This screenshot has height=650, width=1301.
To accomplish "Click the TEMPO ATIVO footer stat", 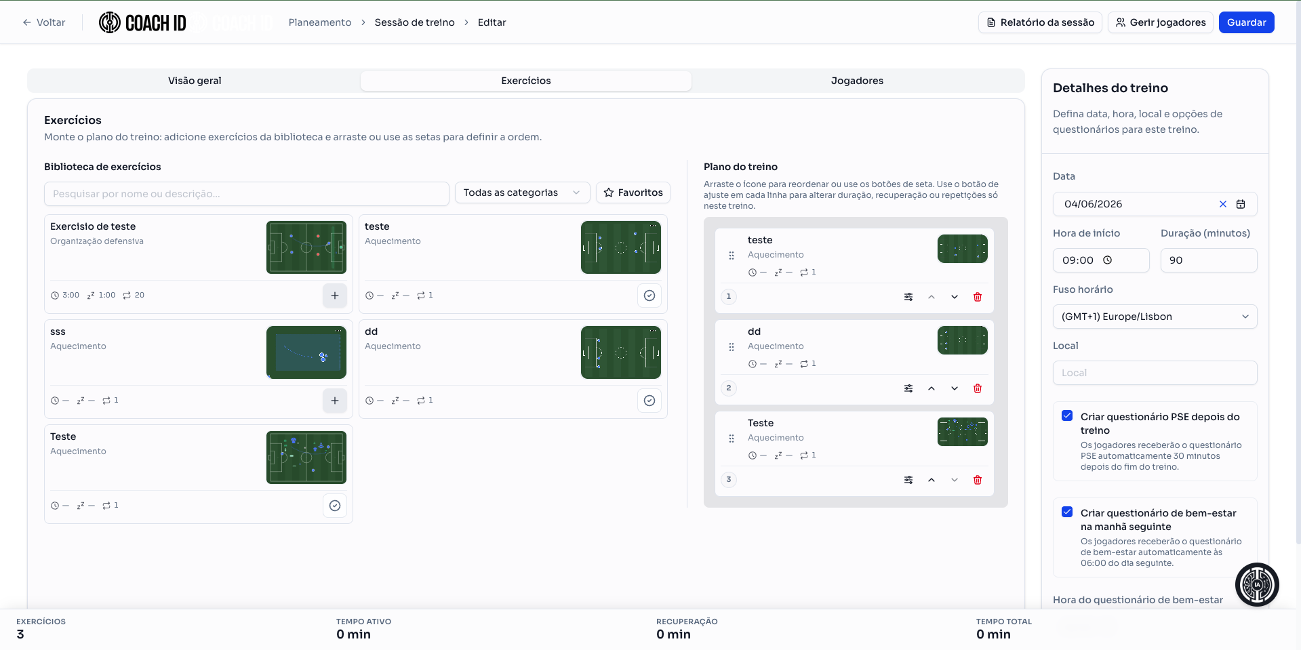I will (363, 628).
